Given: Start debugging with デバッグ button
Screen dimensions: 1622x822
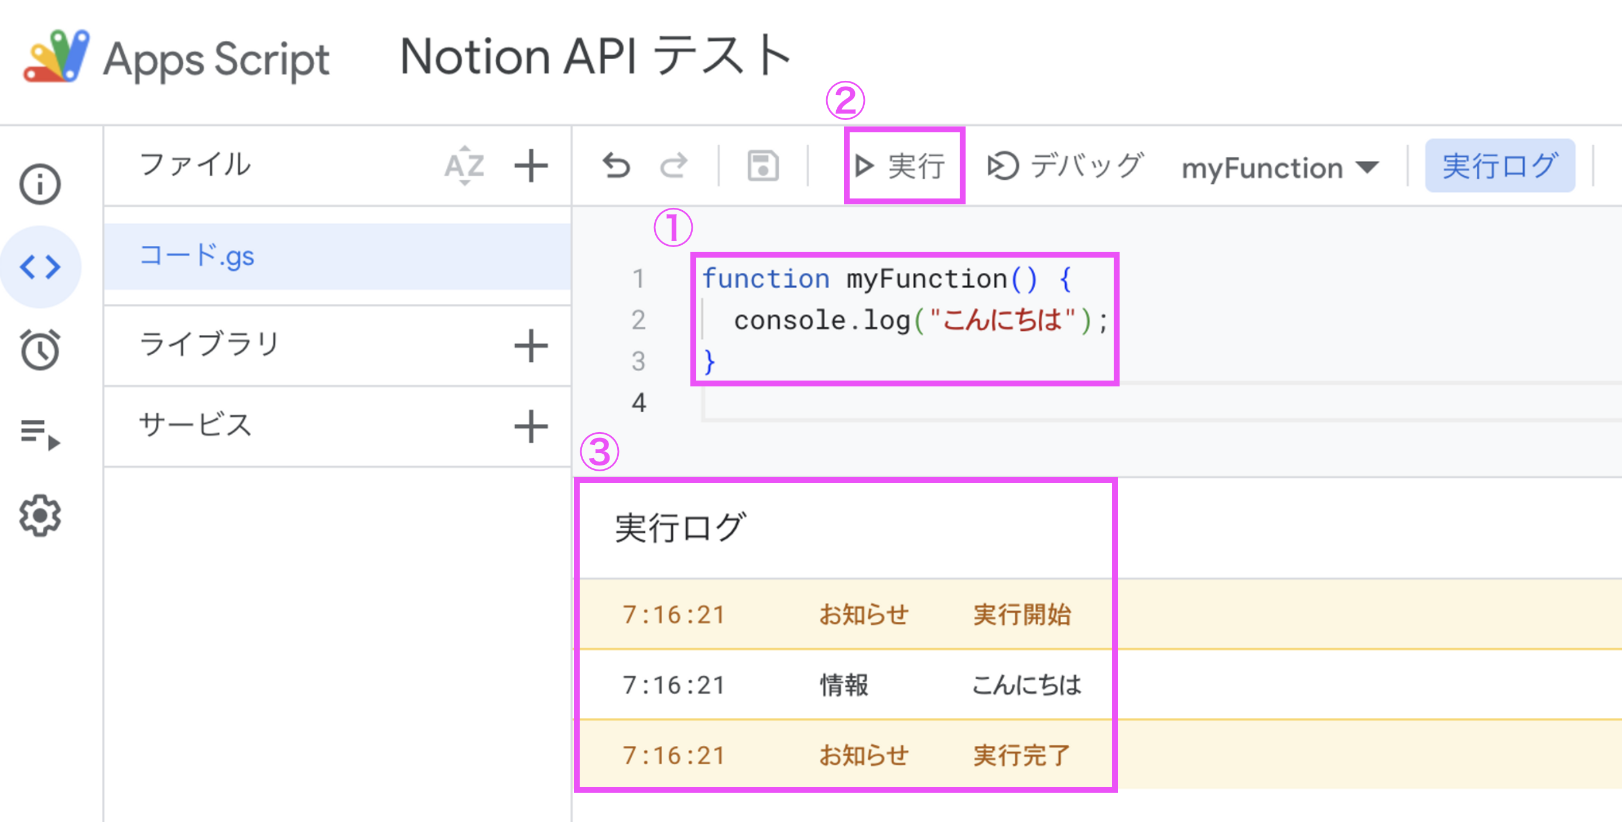Looking at the screenshot, I should 1065,166.
